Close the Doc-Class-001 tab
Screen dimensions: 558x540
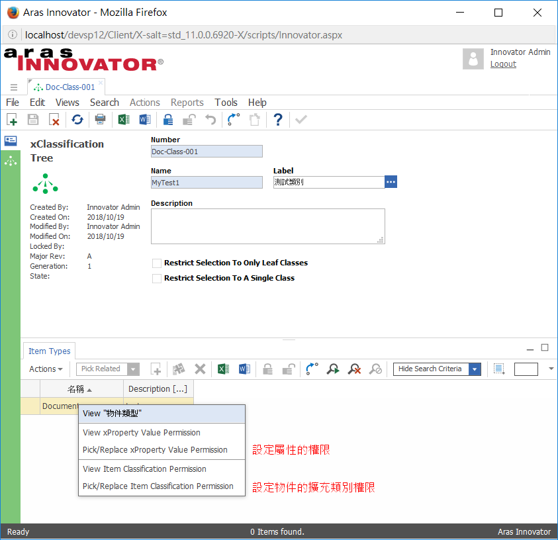(x=101, y=83)
